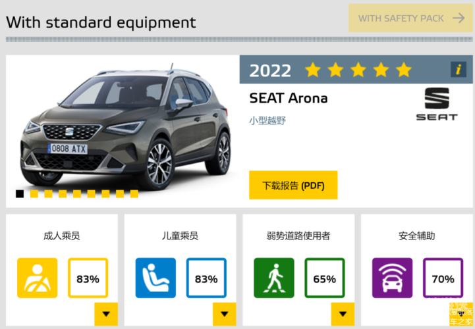Expand the adult occupant 成人乘员 details arrow
Viewport: 475px width, 329px height.
106,314
